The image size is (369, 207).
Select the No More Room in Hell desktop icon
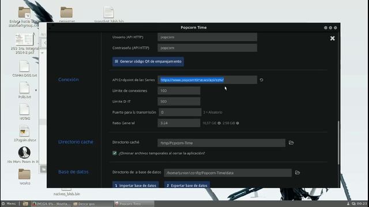coord(24,155)
